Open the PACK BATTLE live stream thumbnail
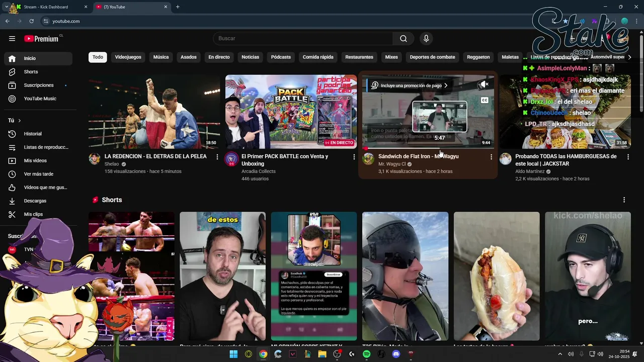Screen dimensions: 644x362 tap(291, 112)
